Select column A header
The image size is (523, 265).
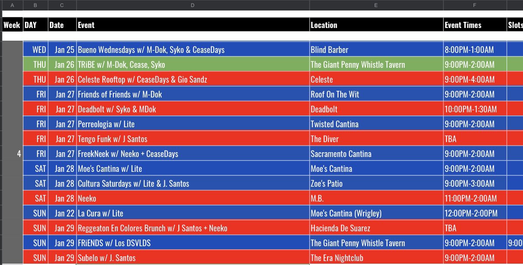(12, 5)
